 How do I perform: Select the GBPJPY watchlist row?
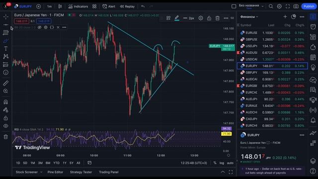coord(272,73)
